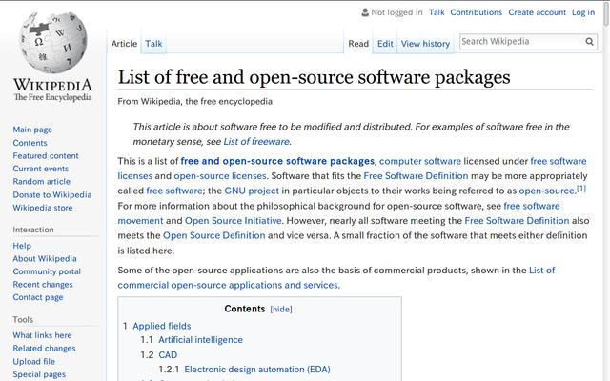
Task: Click Create account
Action: (537, 12)
